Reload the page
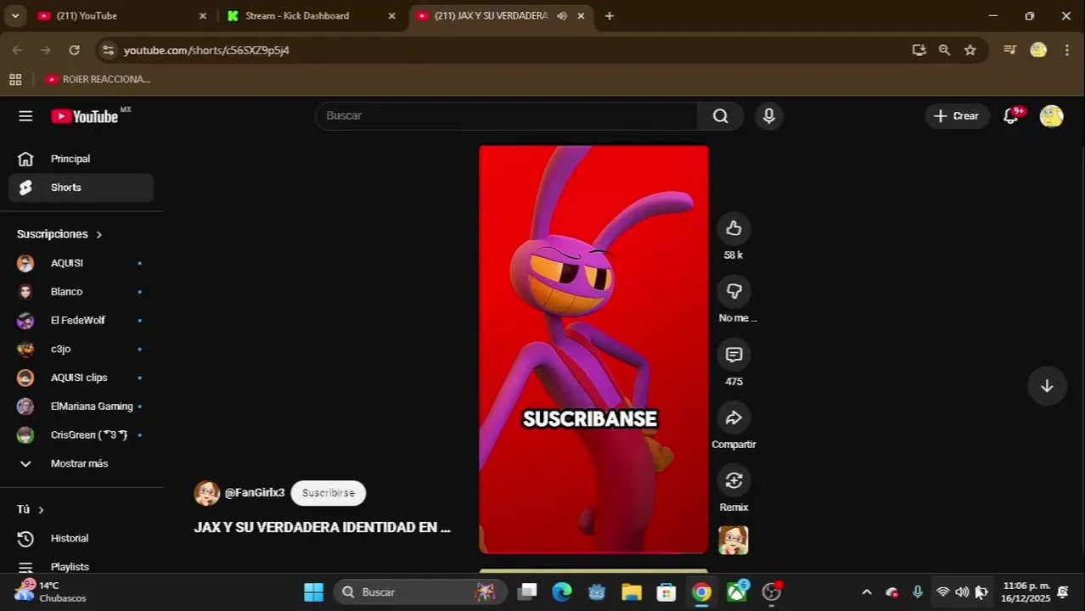The width and height of the screenshot is (1085, 611). [x=74, y=50]
